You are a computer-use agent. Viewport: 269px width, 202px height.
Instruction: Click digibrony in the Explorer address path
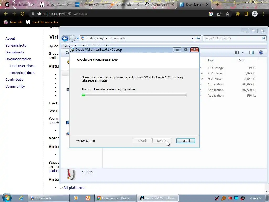97,38
